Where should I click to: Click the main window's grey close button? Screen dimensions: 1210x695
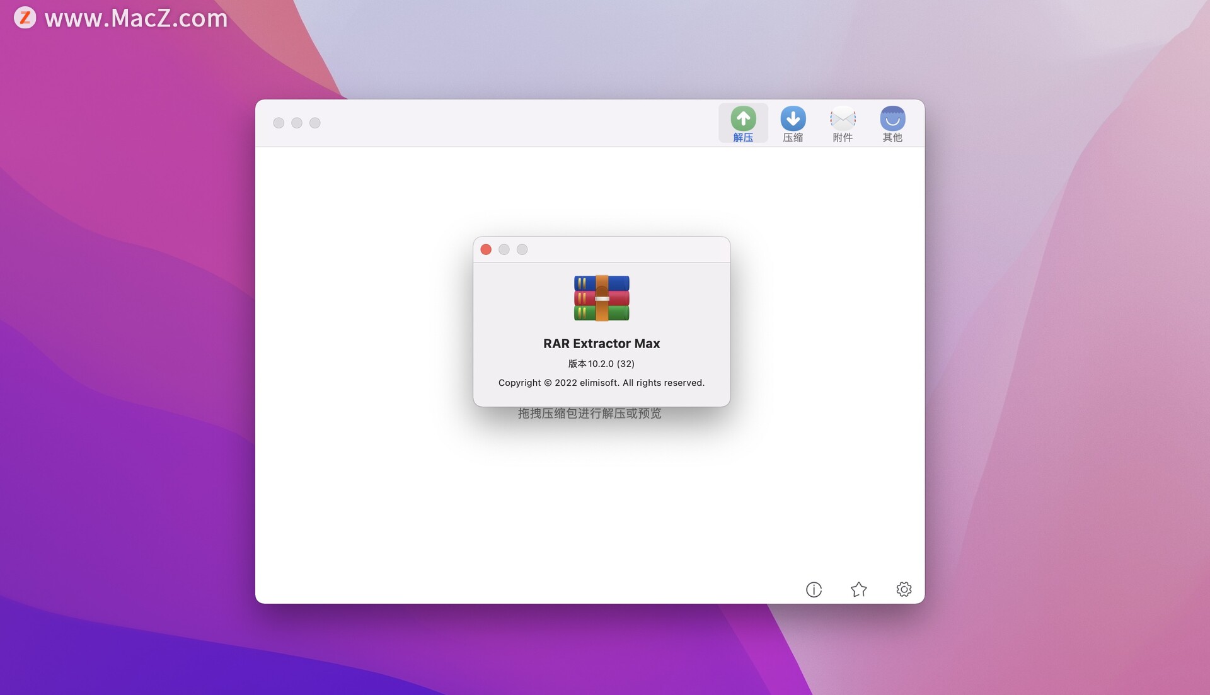(x=279, y=123)
